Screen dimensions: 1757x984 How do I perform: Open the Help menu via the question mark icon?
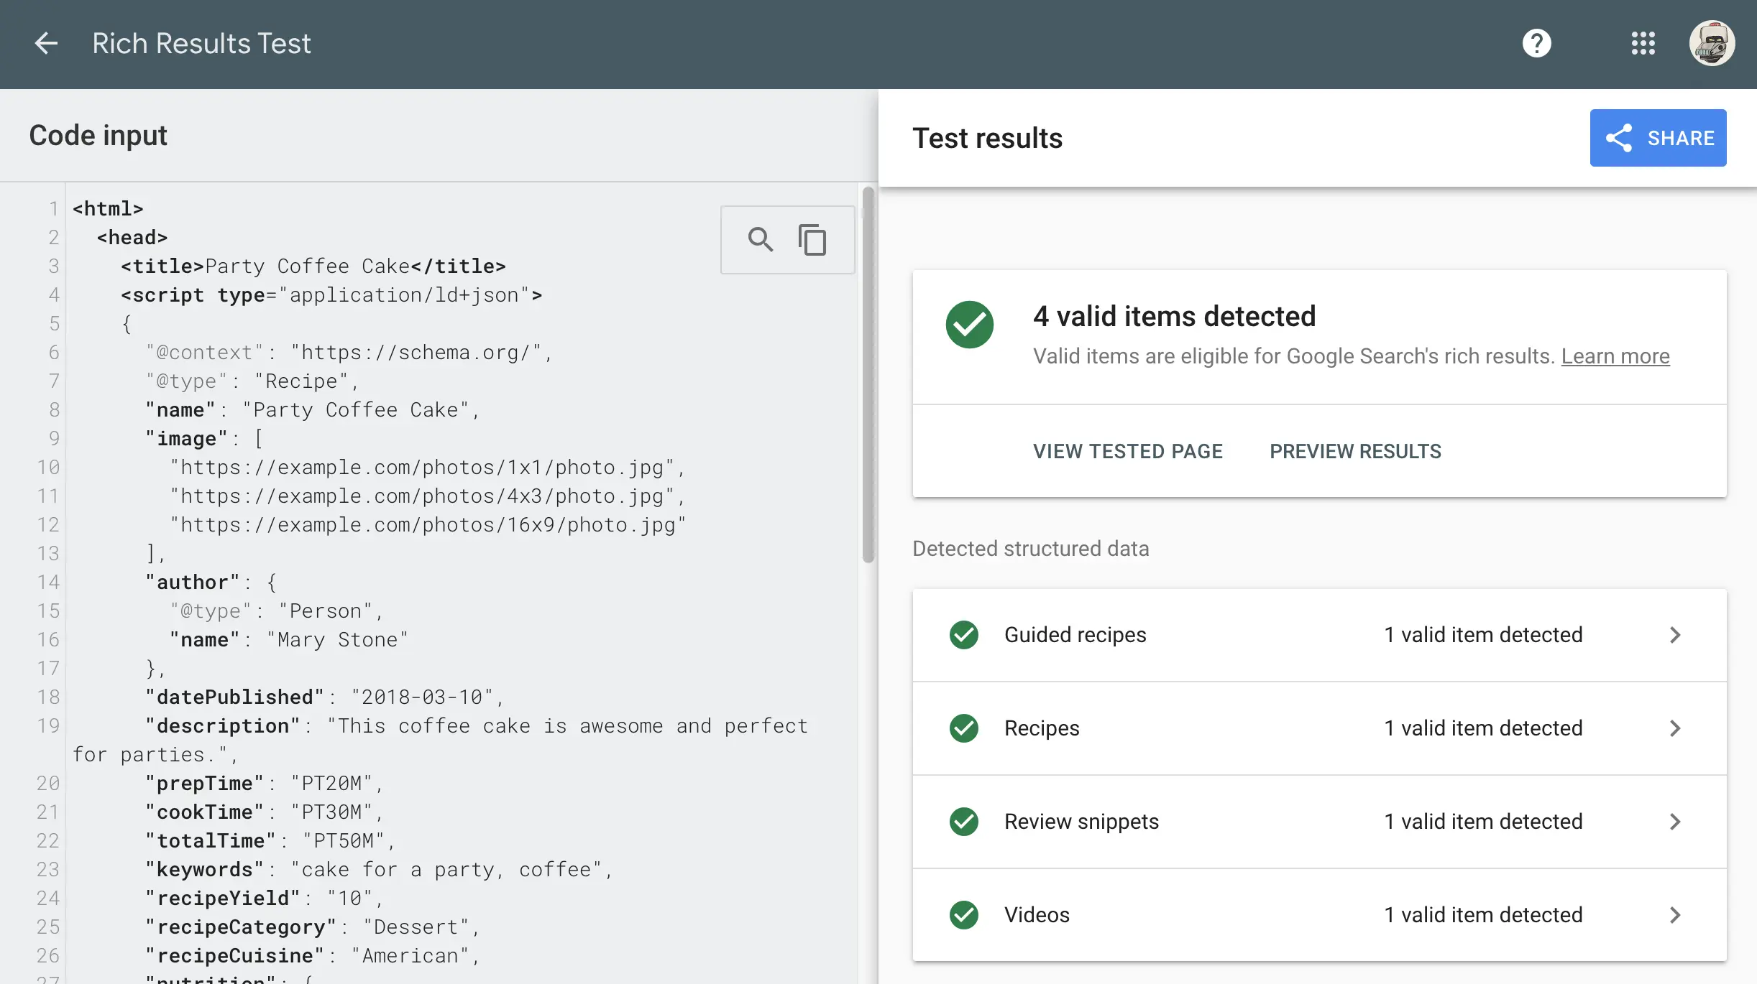pyautogui.click(x=1537, y=43)
